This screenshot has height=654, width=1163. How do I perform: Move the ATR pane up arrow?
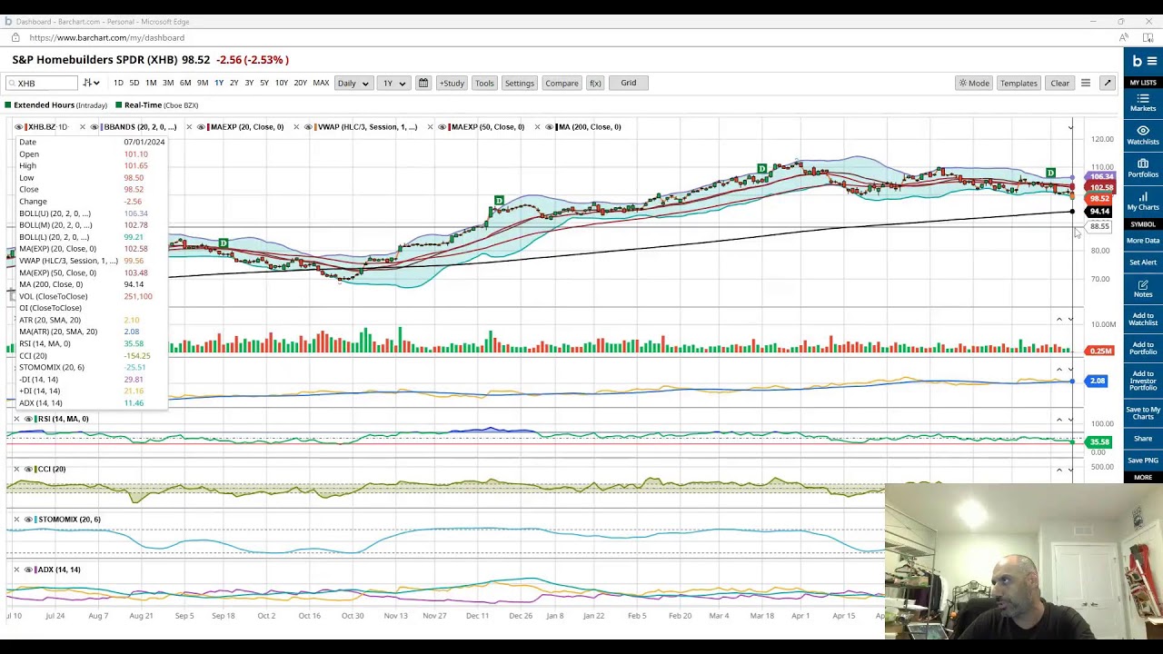[1059, 369]
